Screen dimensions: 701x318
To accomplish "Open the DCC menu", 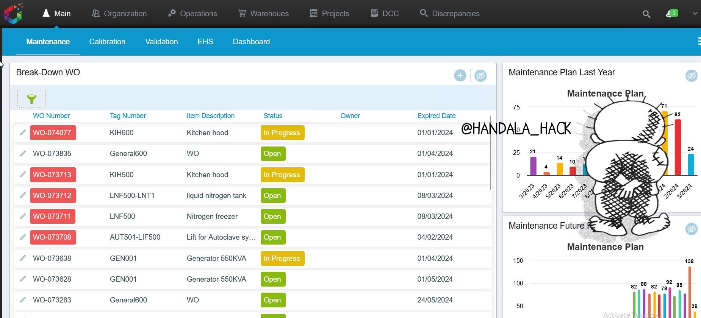I will pos(385,14).
